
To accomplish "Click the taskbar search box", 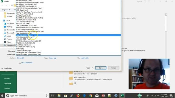I will (27, 96).
